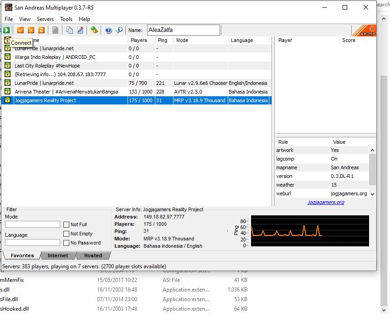Click the lock icon of Arivena Theater
This screenshot has height=323, width=390.
tap(7, 91)
